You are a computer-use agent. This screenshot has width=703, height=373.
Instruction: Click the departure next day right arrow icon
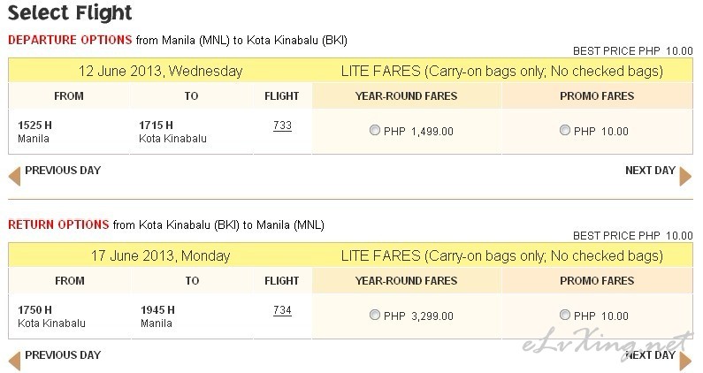pyautogui.click(x=685, y=176)
